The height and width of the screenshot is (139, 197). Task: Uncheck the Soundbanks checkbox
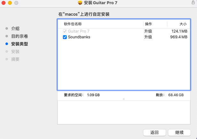[x=65, y=37]
